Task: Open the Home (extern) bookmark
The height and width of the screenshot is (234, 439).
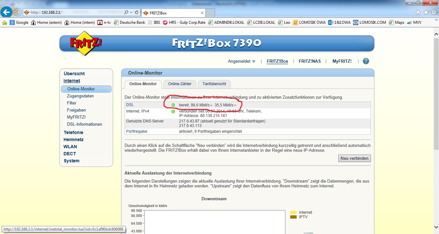Action: point(46,22)
